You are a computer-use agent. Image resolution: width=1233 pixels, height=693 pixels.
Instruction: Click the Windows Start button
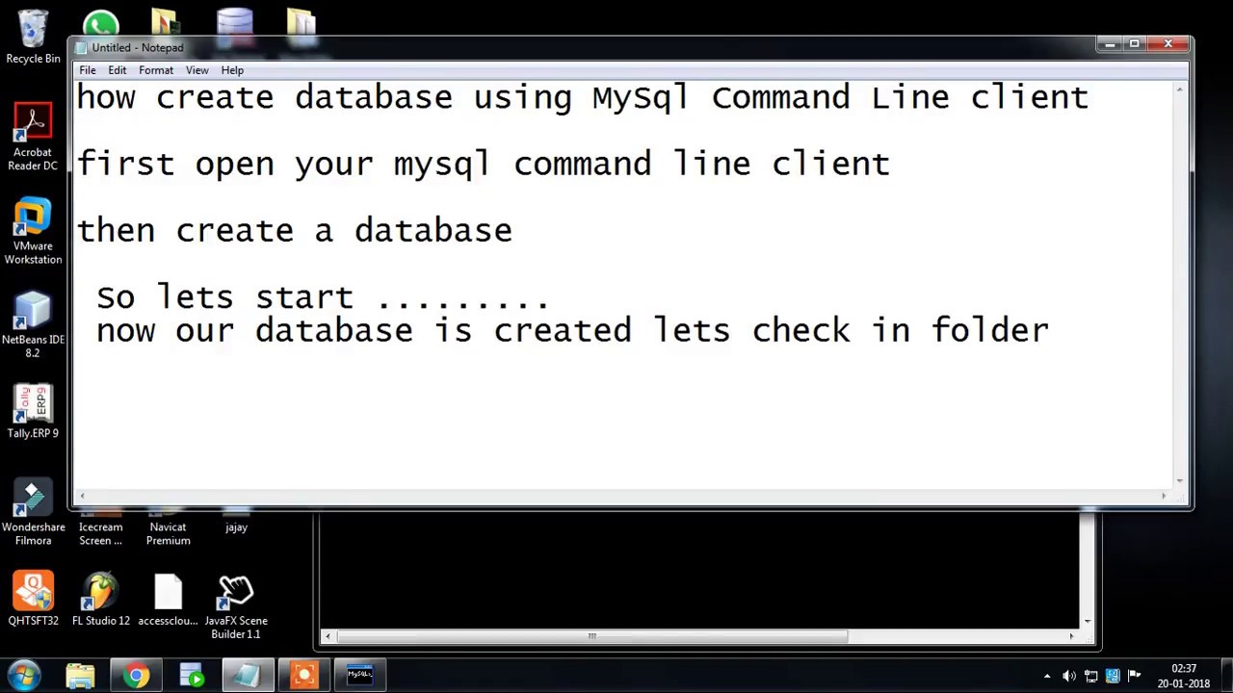point(24,676)
